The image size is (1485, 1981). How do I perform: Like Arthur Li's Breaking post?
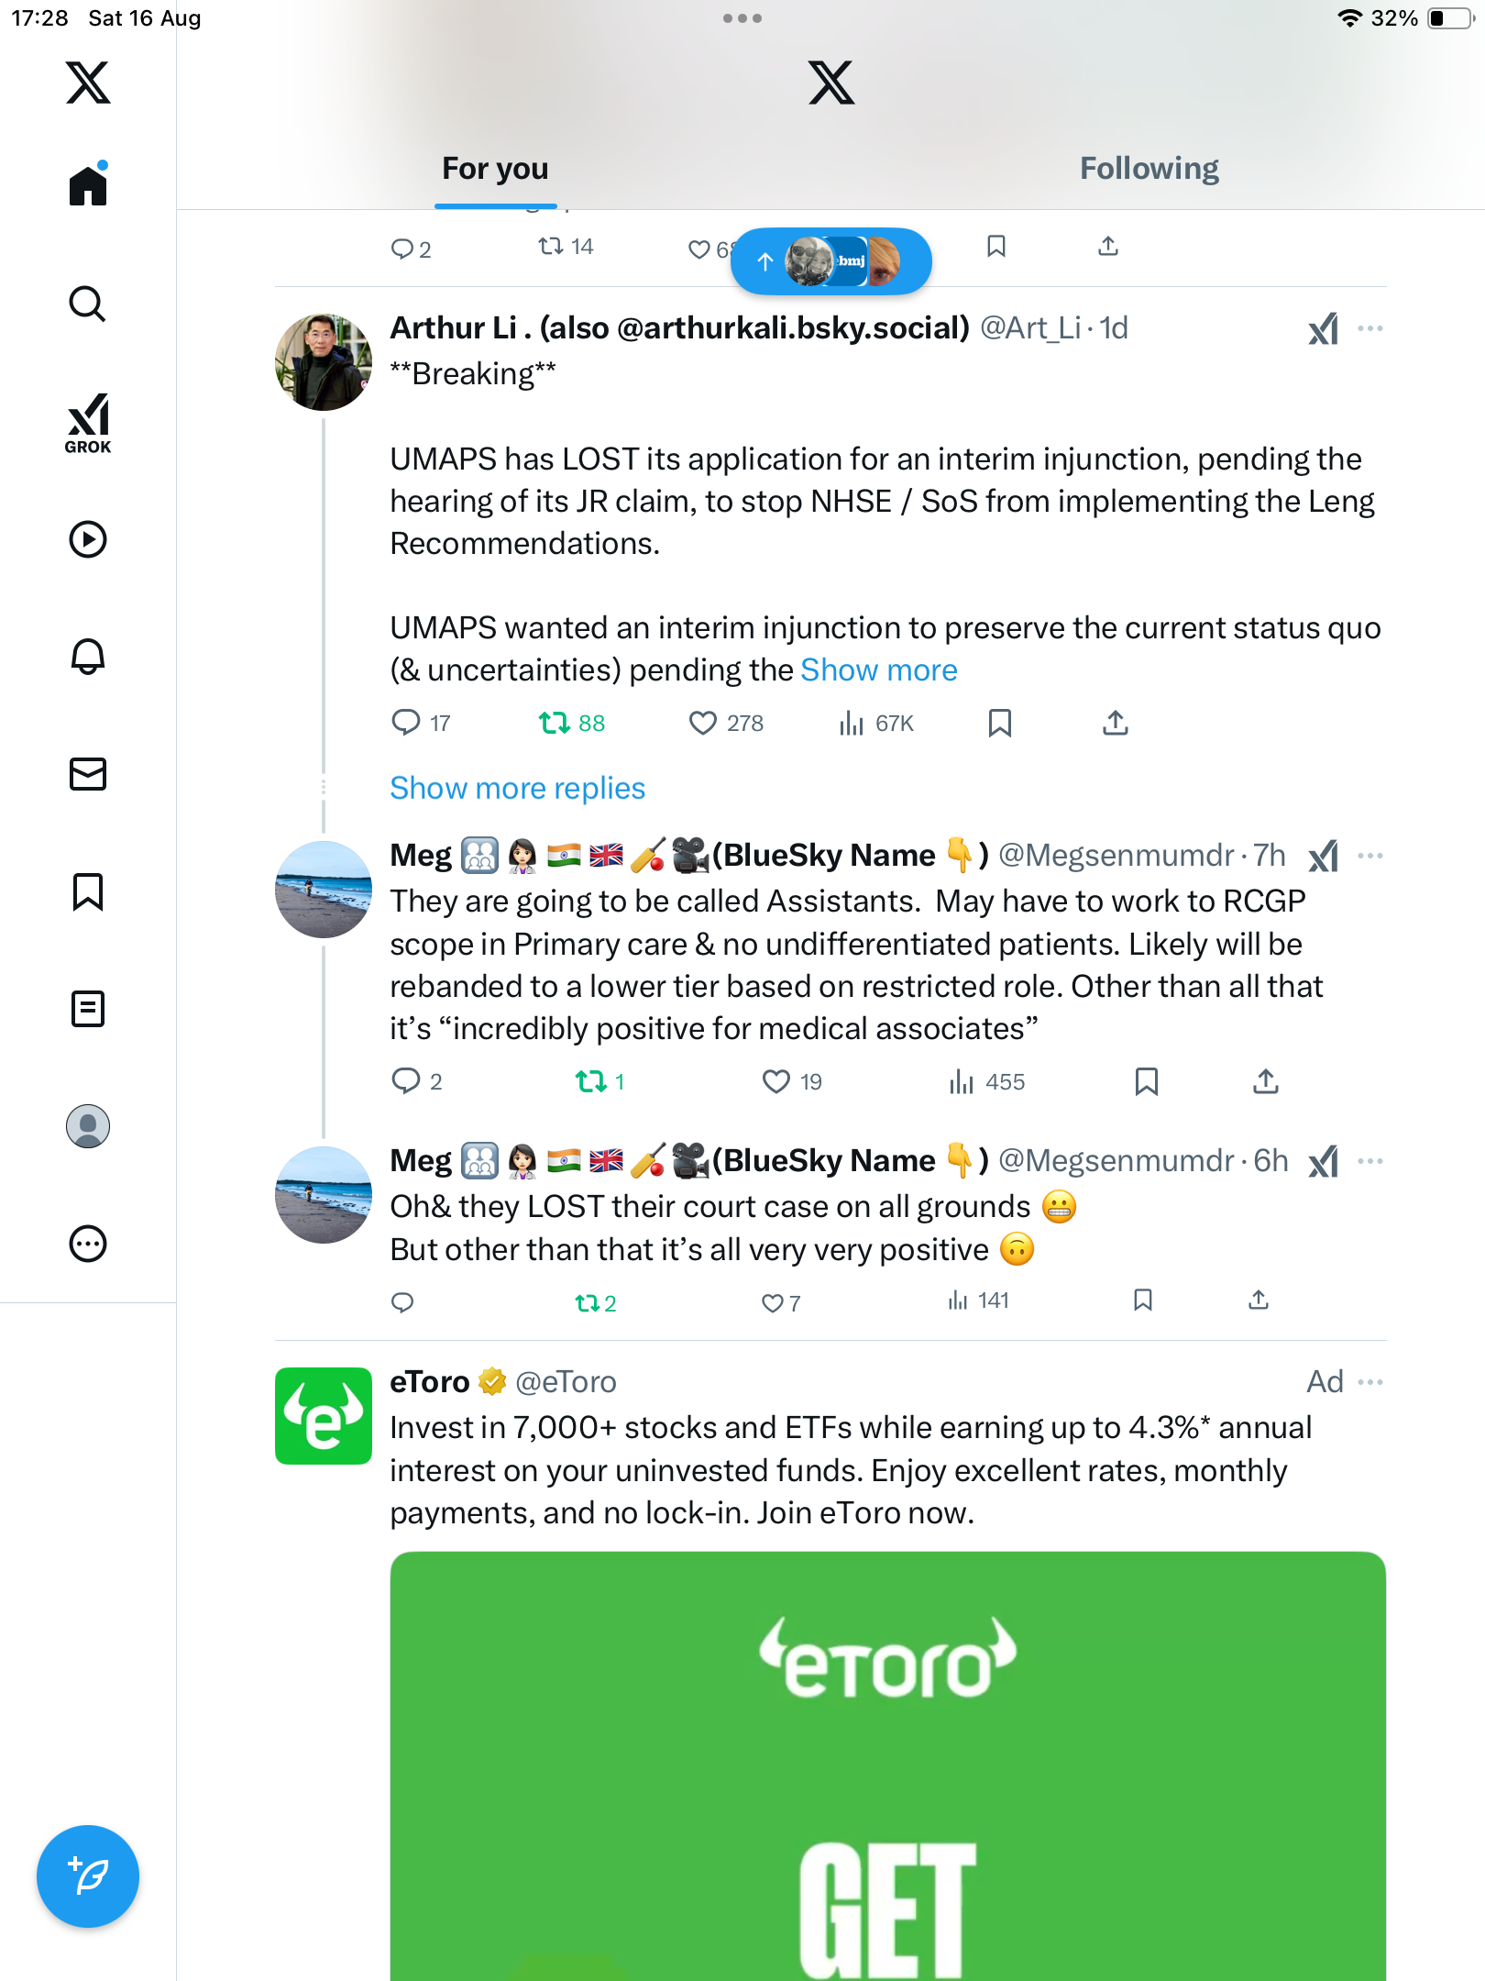click(703, 724)
